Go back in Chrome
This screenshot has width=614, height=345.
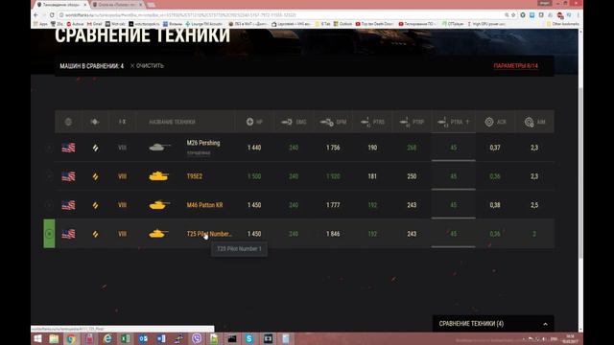36,15
